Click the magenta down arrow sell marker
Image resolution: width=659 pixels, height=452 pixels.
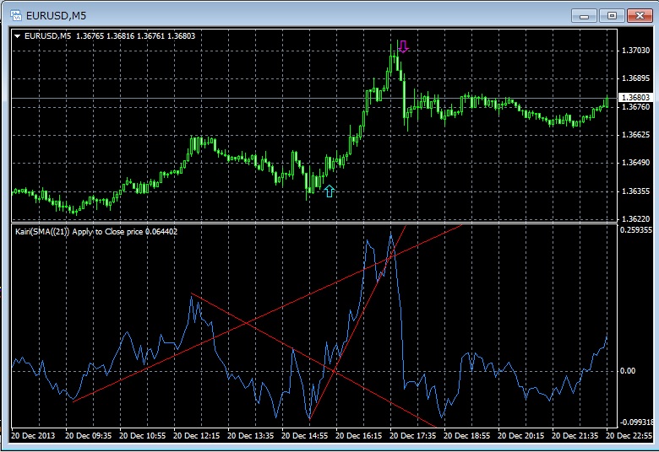[404, 46]
